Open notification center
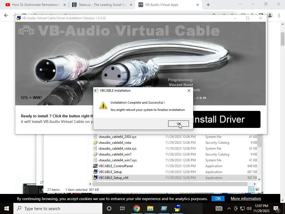This screenshot has width=285, height=214. [x=276, y=208]
